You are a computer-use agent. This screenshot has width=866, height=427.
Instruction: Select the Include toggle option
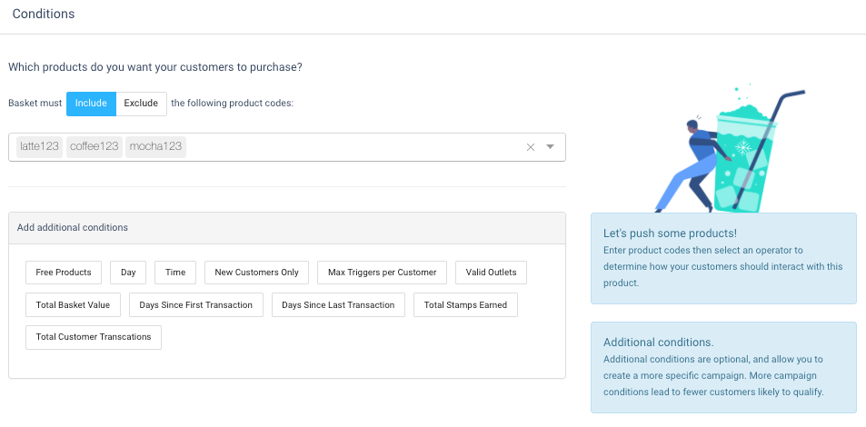(x=91, y=104)
